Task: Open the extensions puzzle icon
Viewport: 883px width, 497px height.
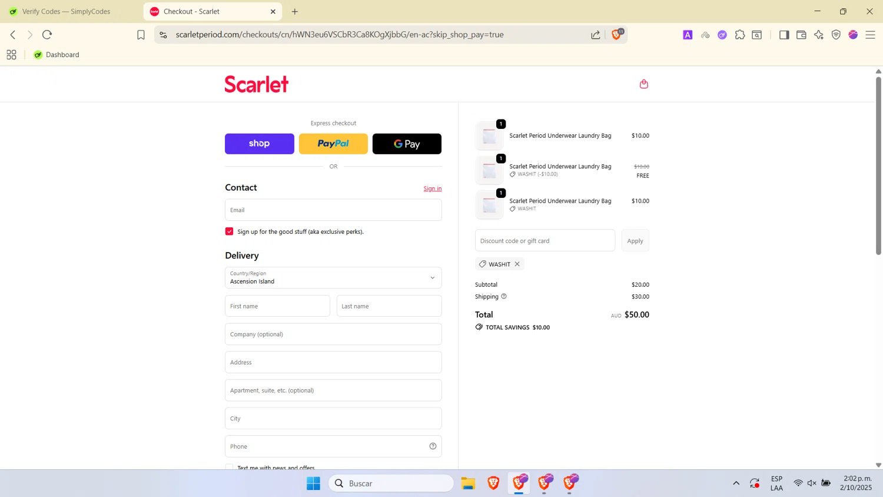Action: coord(740,35)
